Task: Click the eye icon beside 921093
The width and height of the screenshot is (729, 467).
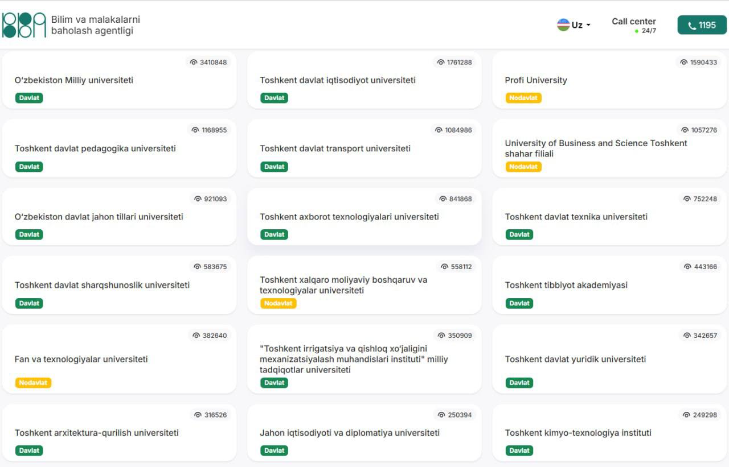Action: [198, 199]
